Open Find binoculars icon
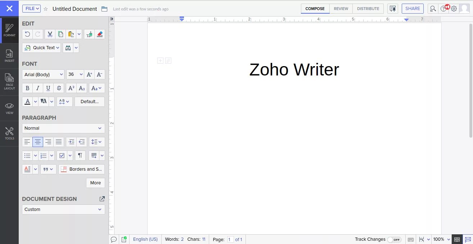This screenshot has height=244, width=473. tap(68, 48)
